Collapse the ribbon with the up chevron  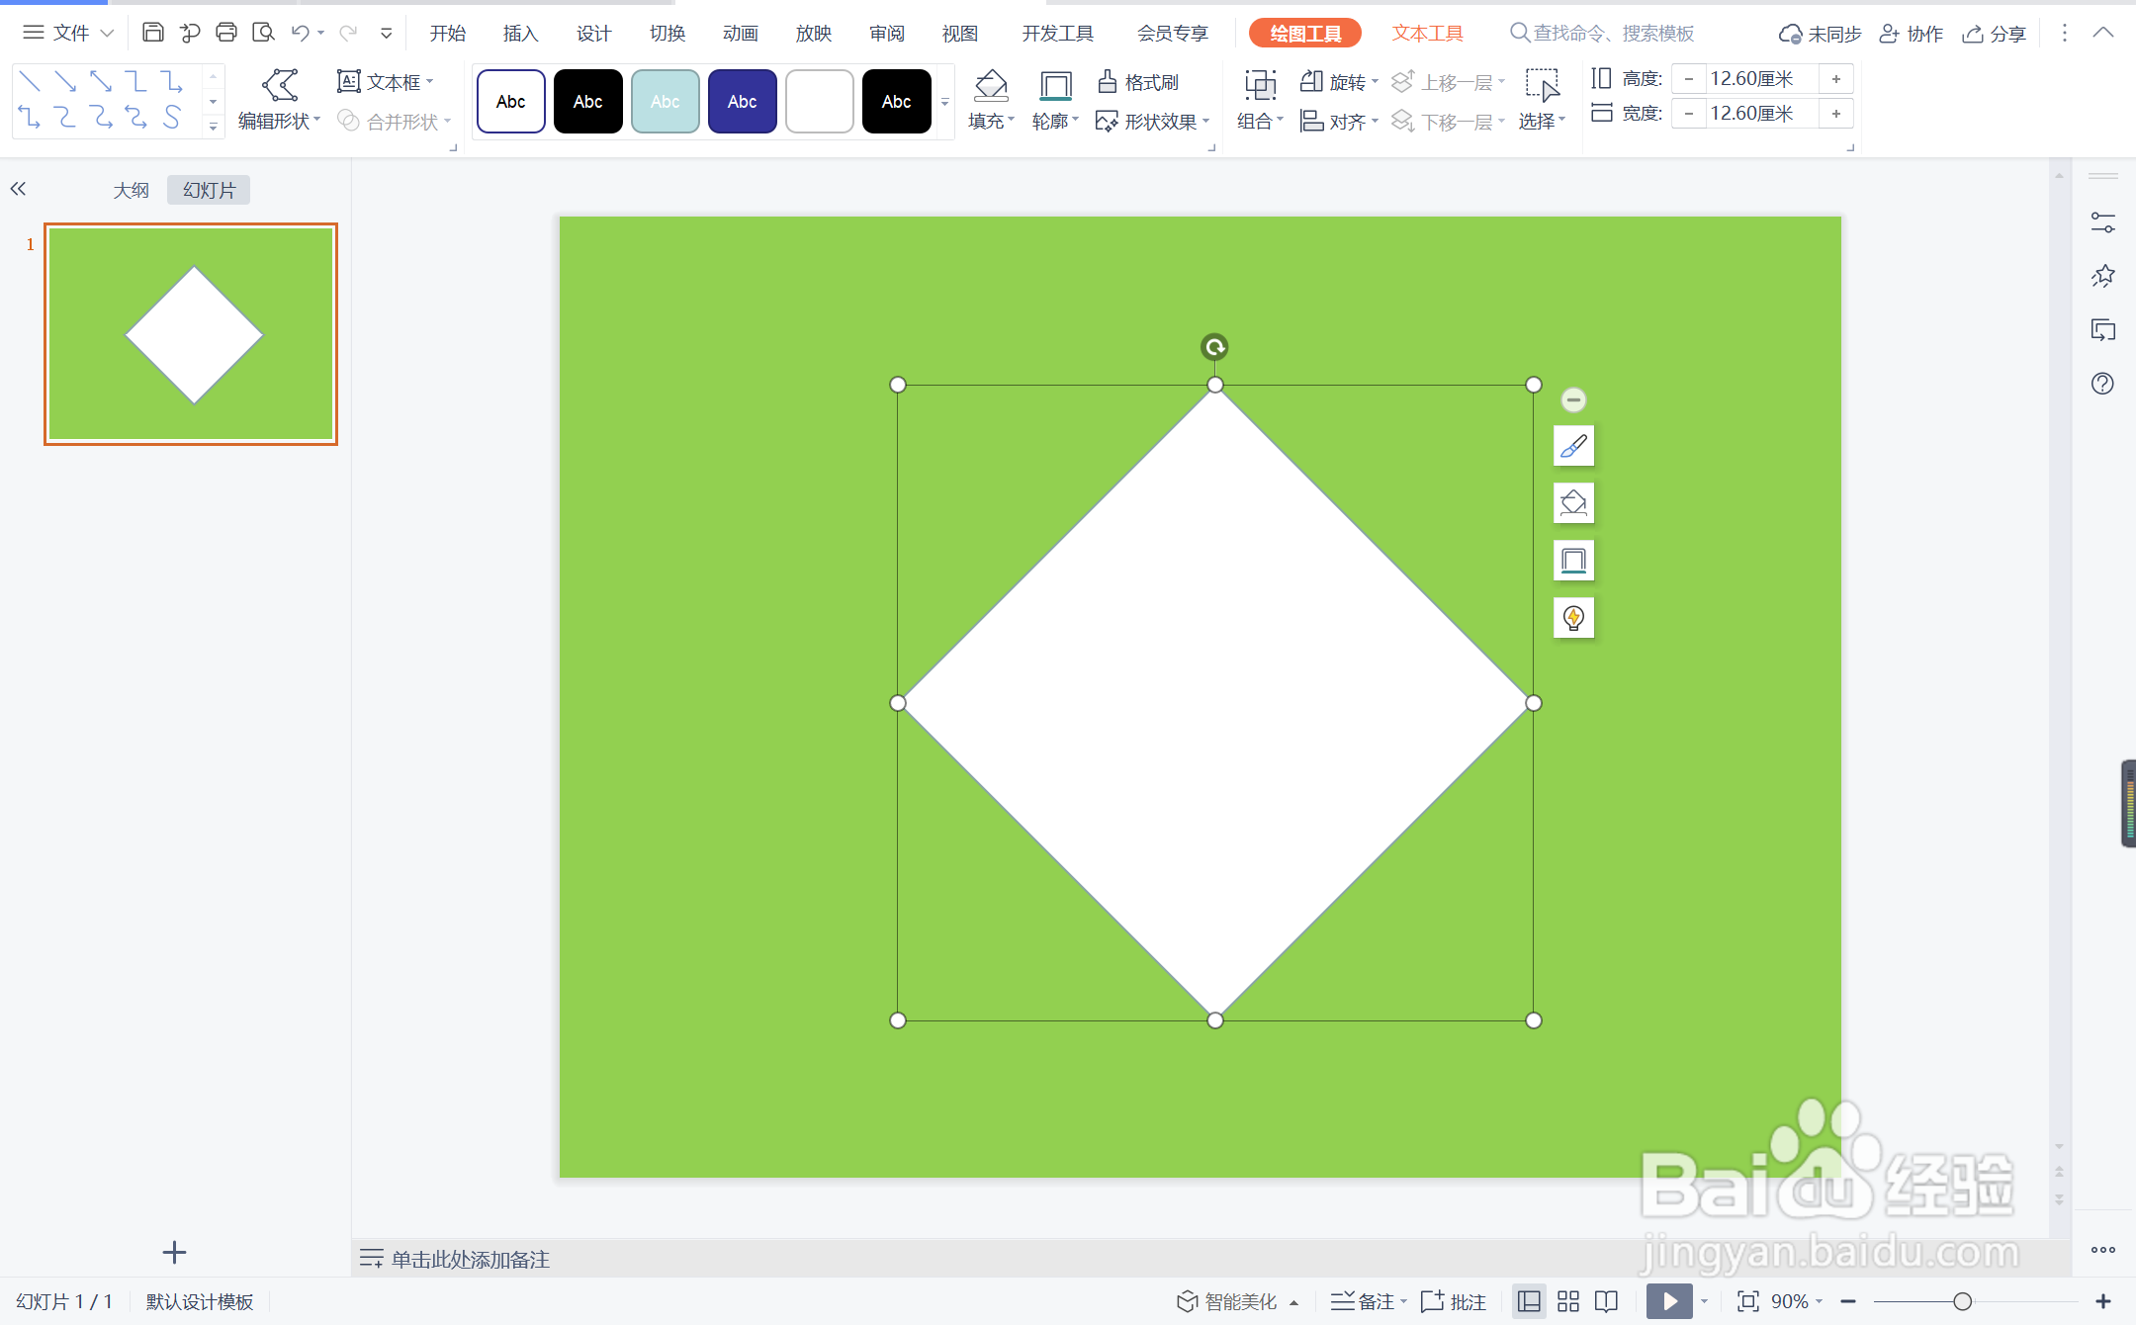[2103, 33]
